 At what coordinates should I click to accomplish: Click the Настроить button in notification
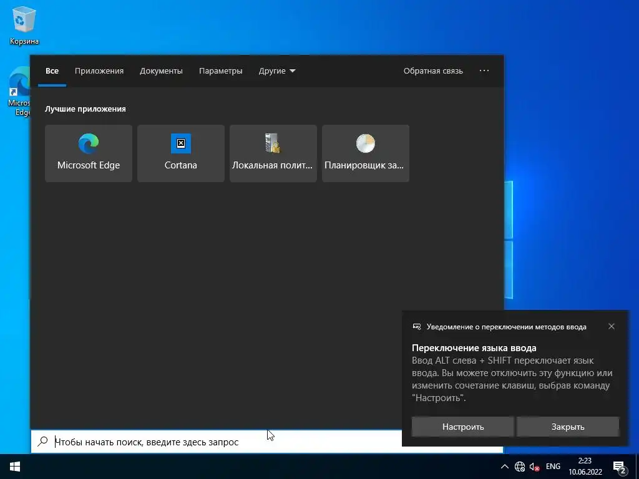(463, 427)
